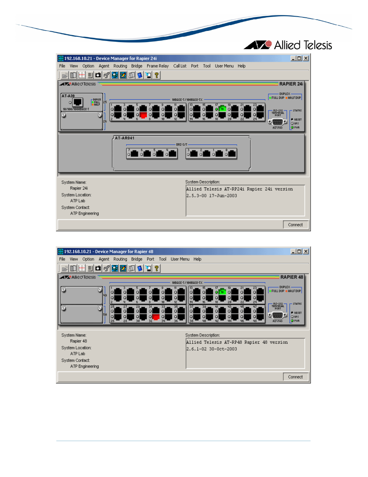This screenshot has height=477, width=368.
Task: Open the Call List menu in Rapier 24i window
Action: coord(180,66)
